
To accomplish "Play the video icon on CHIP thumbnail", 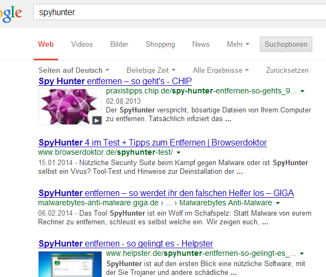I will pos(97,121).
